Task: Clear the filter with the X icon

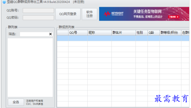Action: coord(50,34)
